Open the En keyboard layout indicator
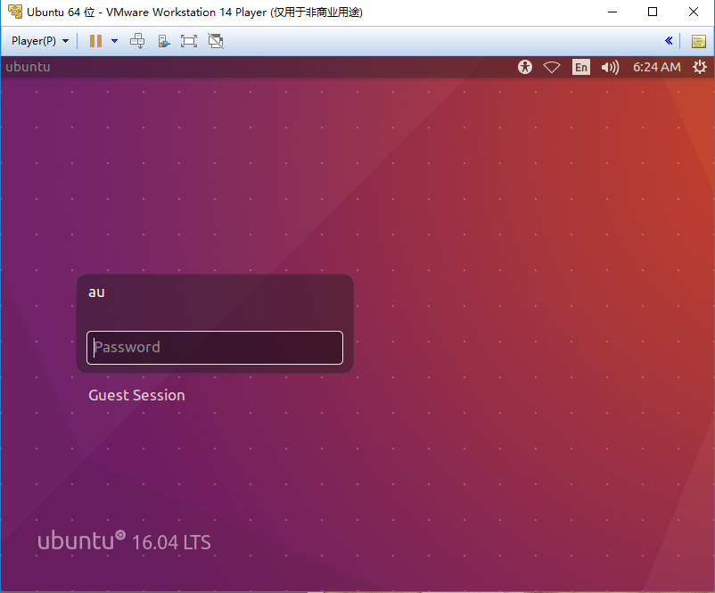The height and width of the screenshot is (593, 715). tap(581, 67)
